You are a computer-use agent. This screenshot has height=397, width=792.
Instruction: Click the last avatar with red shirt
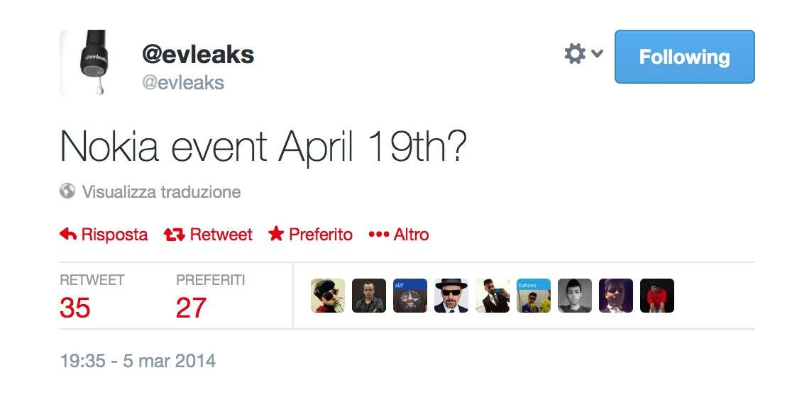[657, 296]
